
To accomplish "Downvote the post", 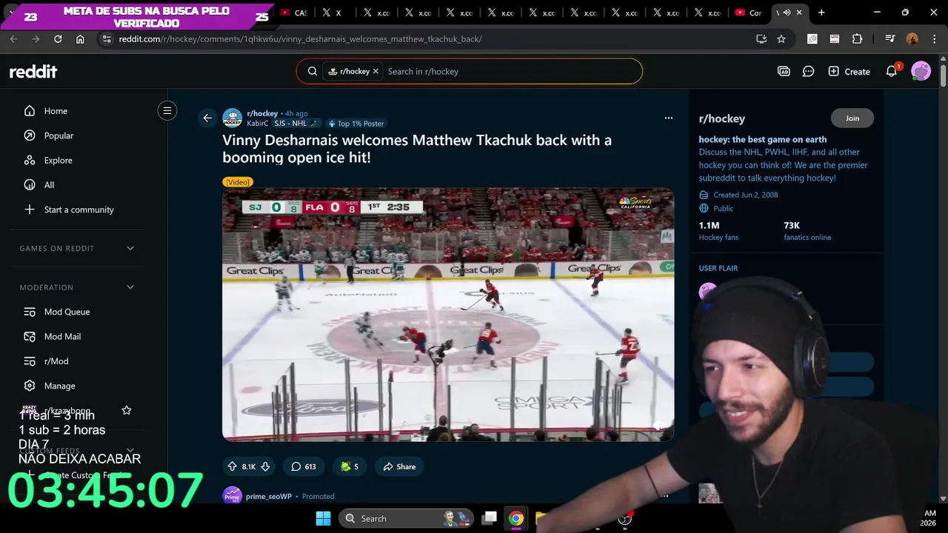I will 265,466.
